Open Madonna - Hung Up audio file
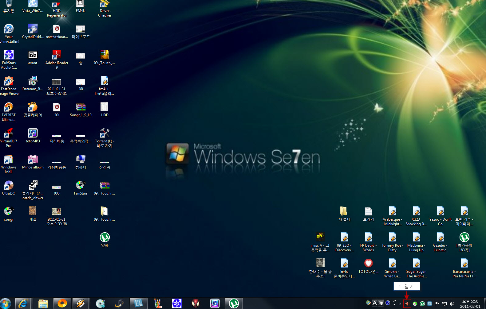 [x=416, y=242]
